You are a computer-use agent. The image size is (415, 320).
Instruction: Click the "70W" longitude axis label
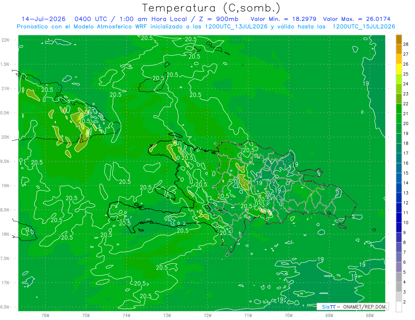(x=289, y=315)
